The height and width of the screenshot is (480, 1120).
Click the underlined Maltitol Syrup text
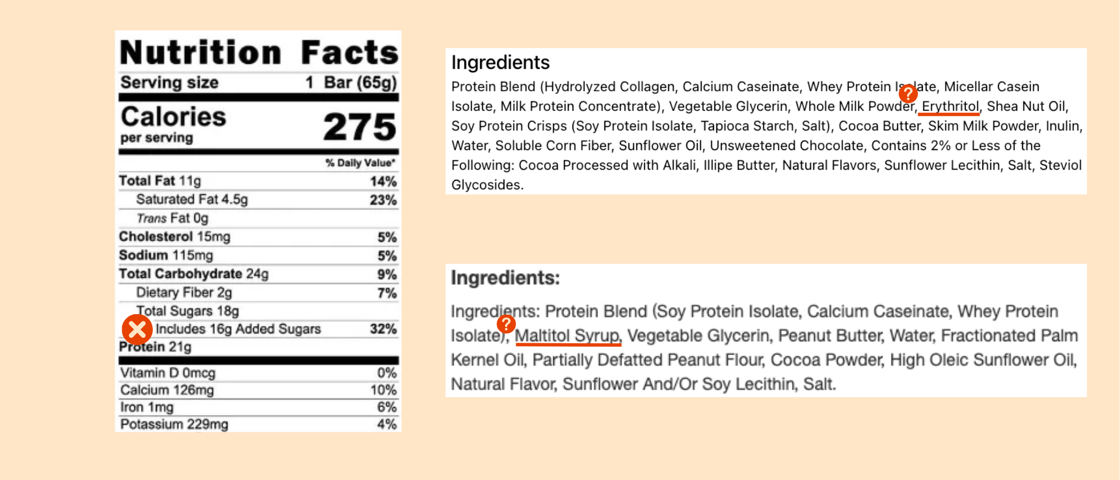[x=567, y=335]
